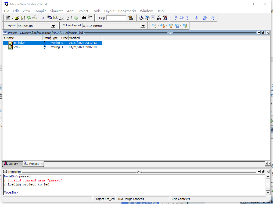Image resolution: width=273 pixels, height=204 pixels.
Task: Click the ModelSim> command prompt line
Action: (x=11, y=192)
